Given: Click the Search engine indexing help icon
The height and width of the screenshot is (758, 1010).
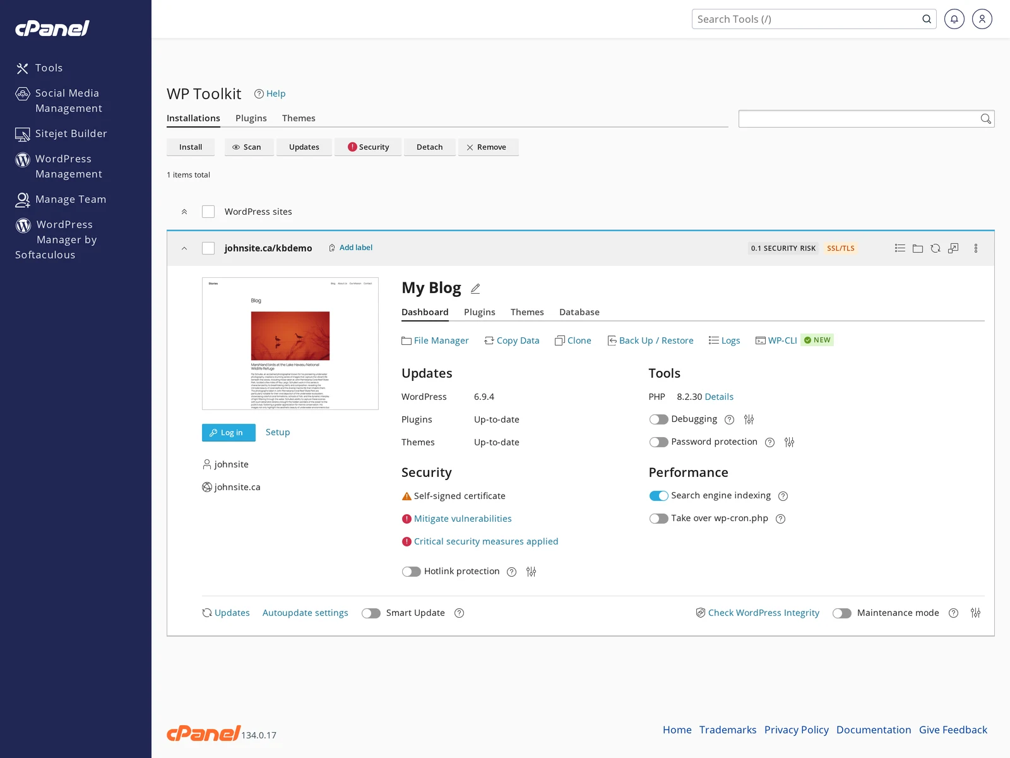Looking at the screenshot, I should click(x=783, y=496).
